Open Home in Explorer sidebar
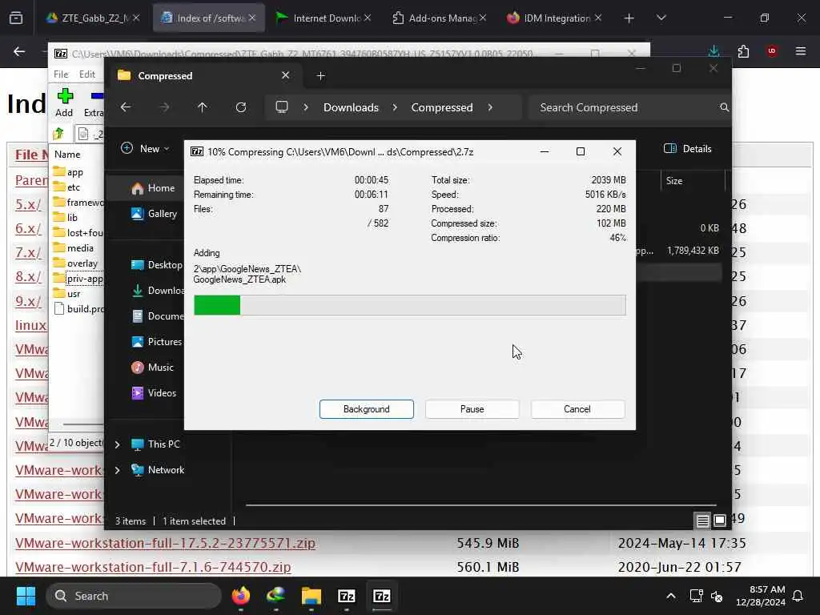 pyautogui.click(x=153, y=187)
